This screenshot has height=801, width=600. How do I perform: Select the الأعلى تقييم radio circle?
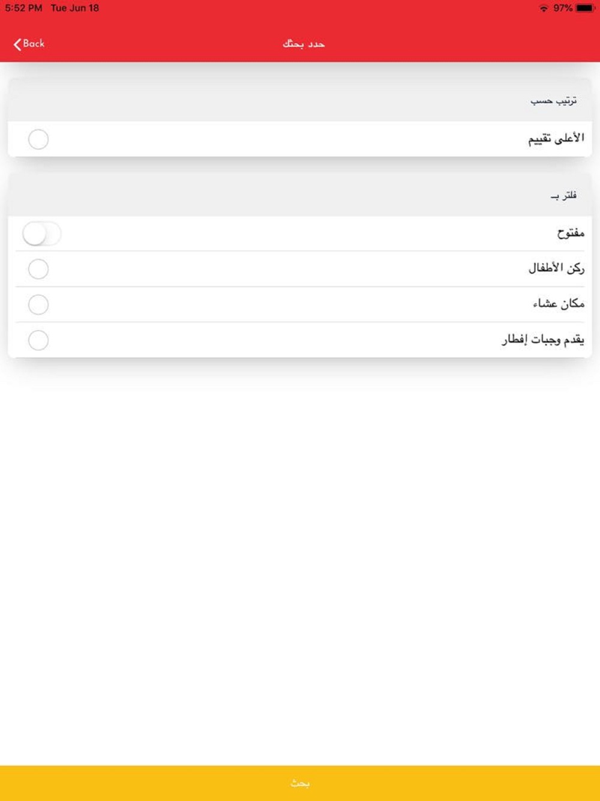tap(38, 139)
